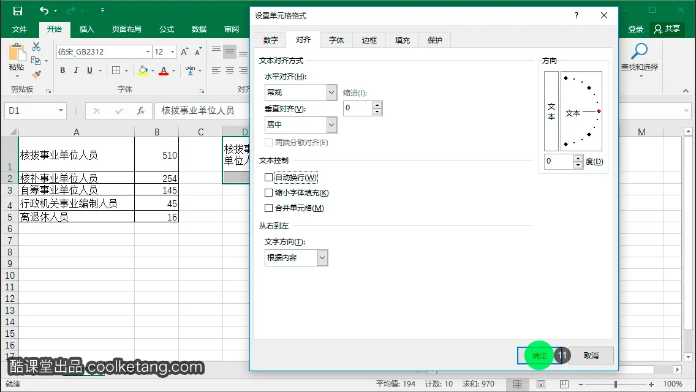Image resolution: width=696 pixels, height=392 pixels.
Task: Decrease font size with the smaller A
Action: [198, 51]
